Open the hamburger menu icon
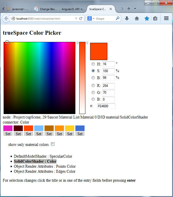 166,18
